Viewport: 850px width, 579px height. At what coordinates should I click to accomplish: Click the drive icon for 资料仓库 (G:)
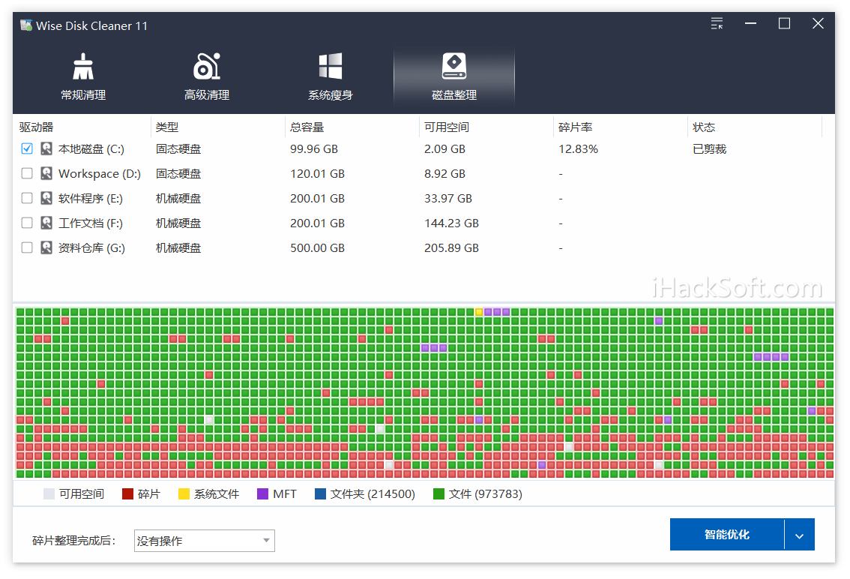[x=46, y=248]
